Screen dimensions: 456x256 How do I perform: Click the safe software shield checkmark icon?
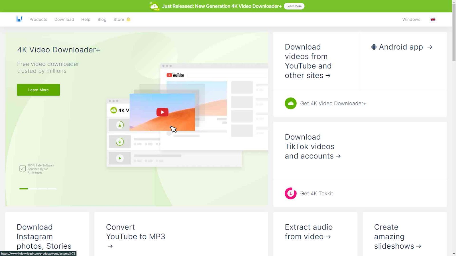(x=23, y=169)
